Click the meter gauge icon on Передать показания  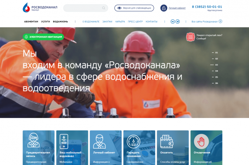(x=133, y=141)
